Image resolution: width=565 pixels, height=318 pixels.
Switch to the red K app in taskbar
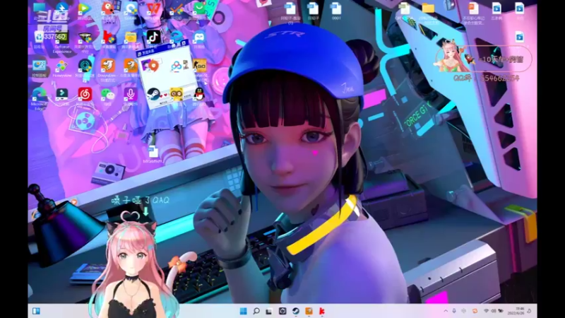click(x=322, y=311)
